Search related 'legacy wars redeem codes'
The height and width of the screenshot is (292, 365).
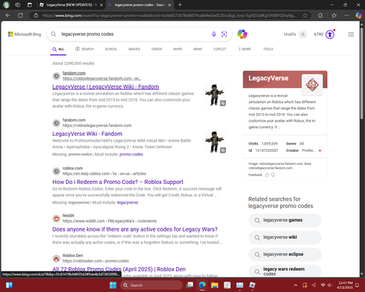click(285, 271)
